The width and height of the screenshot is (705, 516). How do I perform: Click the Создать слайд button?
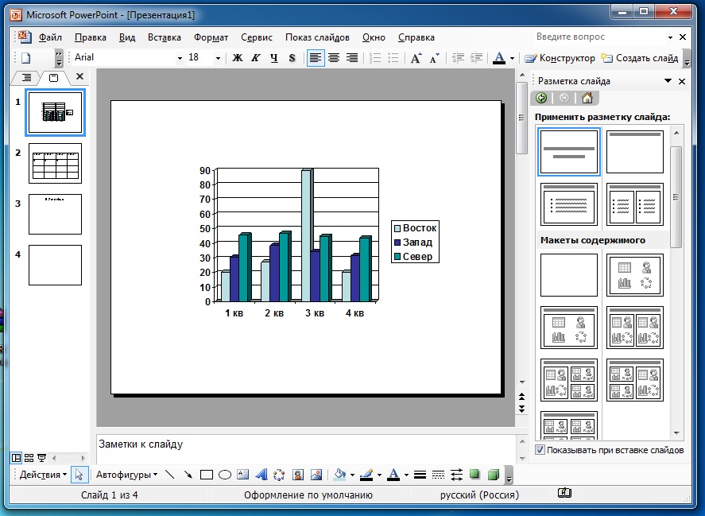(x=640, y=58)
